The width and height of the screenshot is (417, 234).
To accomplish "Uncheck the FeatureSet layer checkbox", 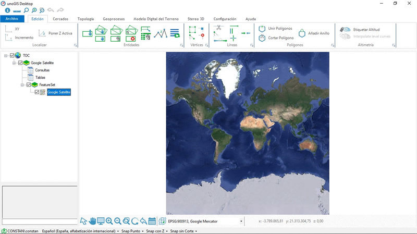I will (x=29, y=84).
